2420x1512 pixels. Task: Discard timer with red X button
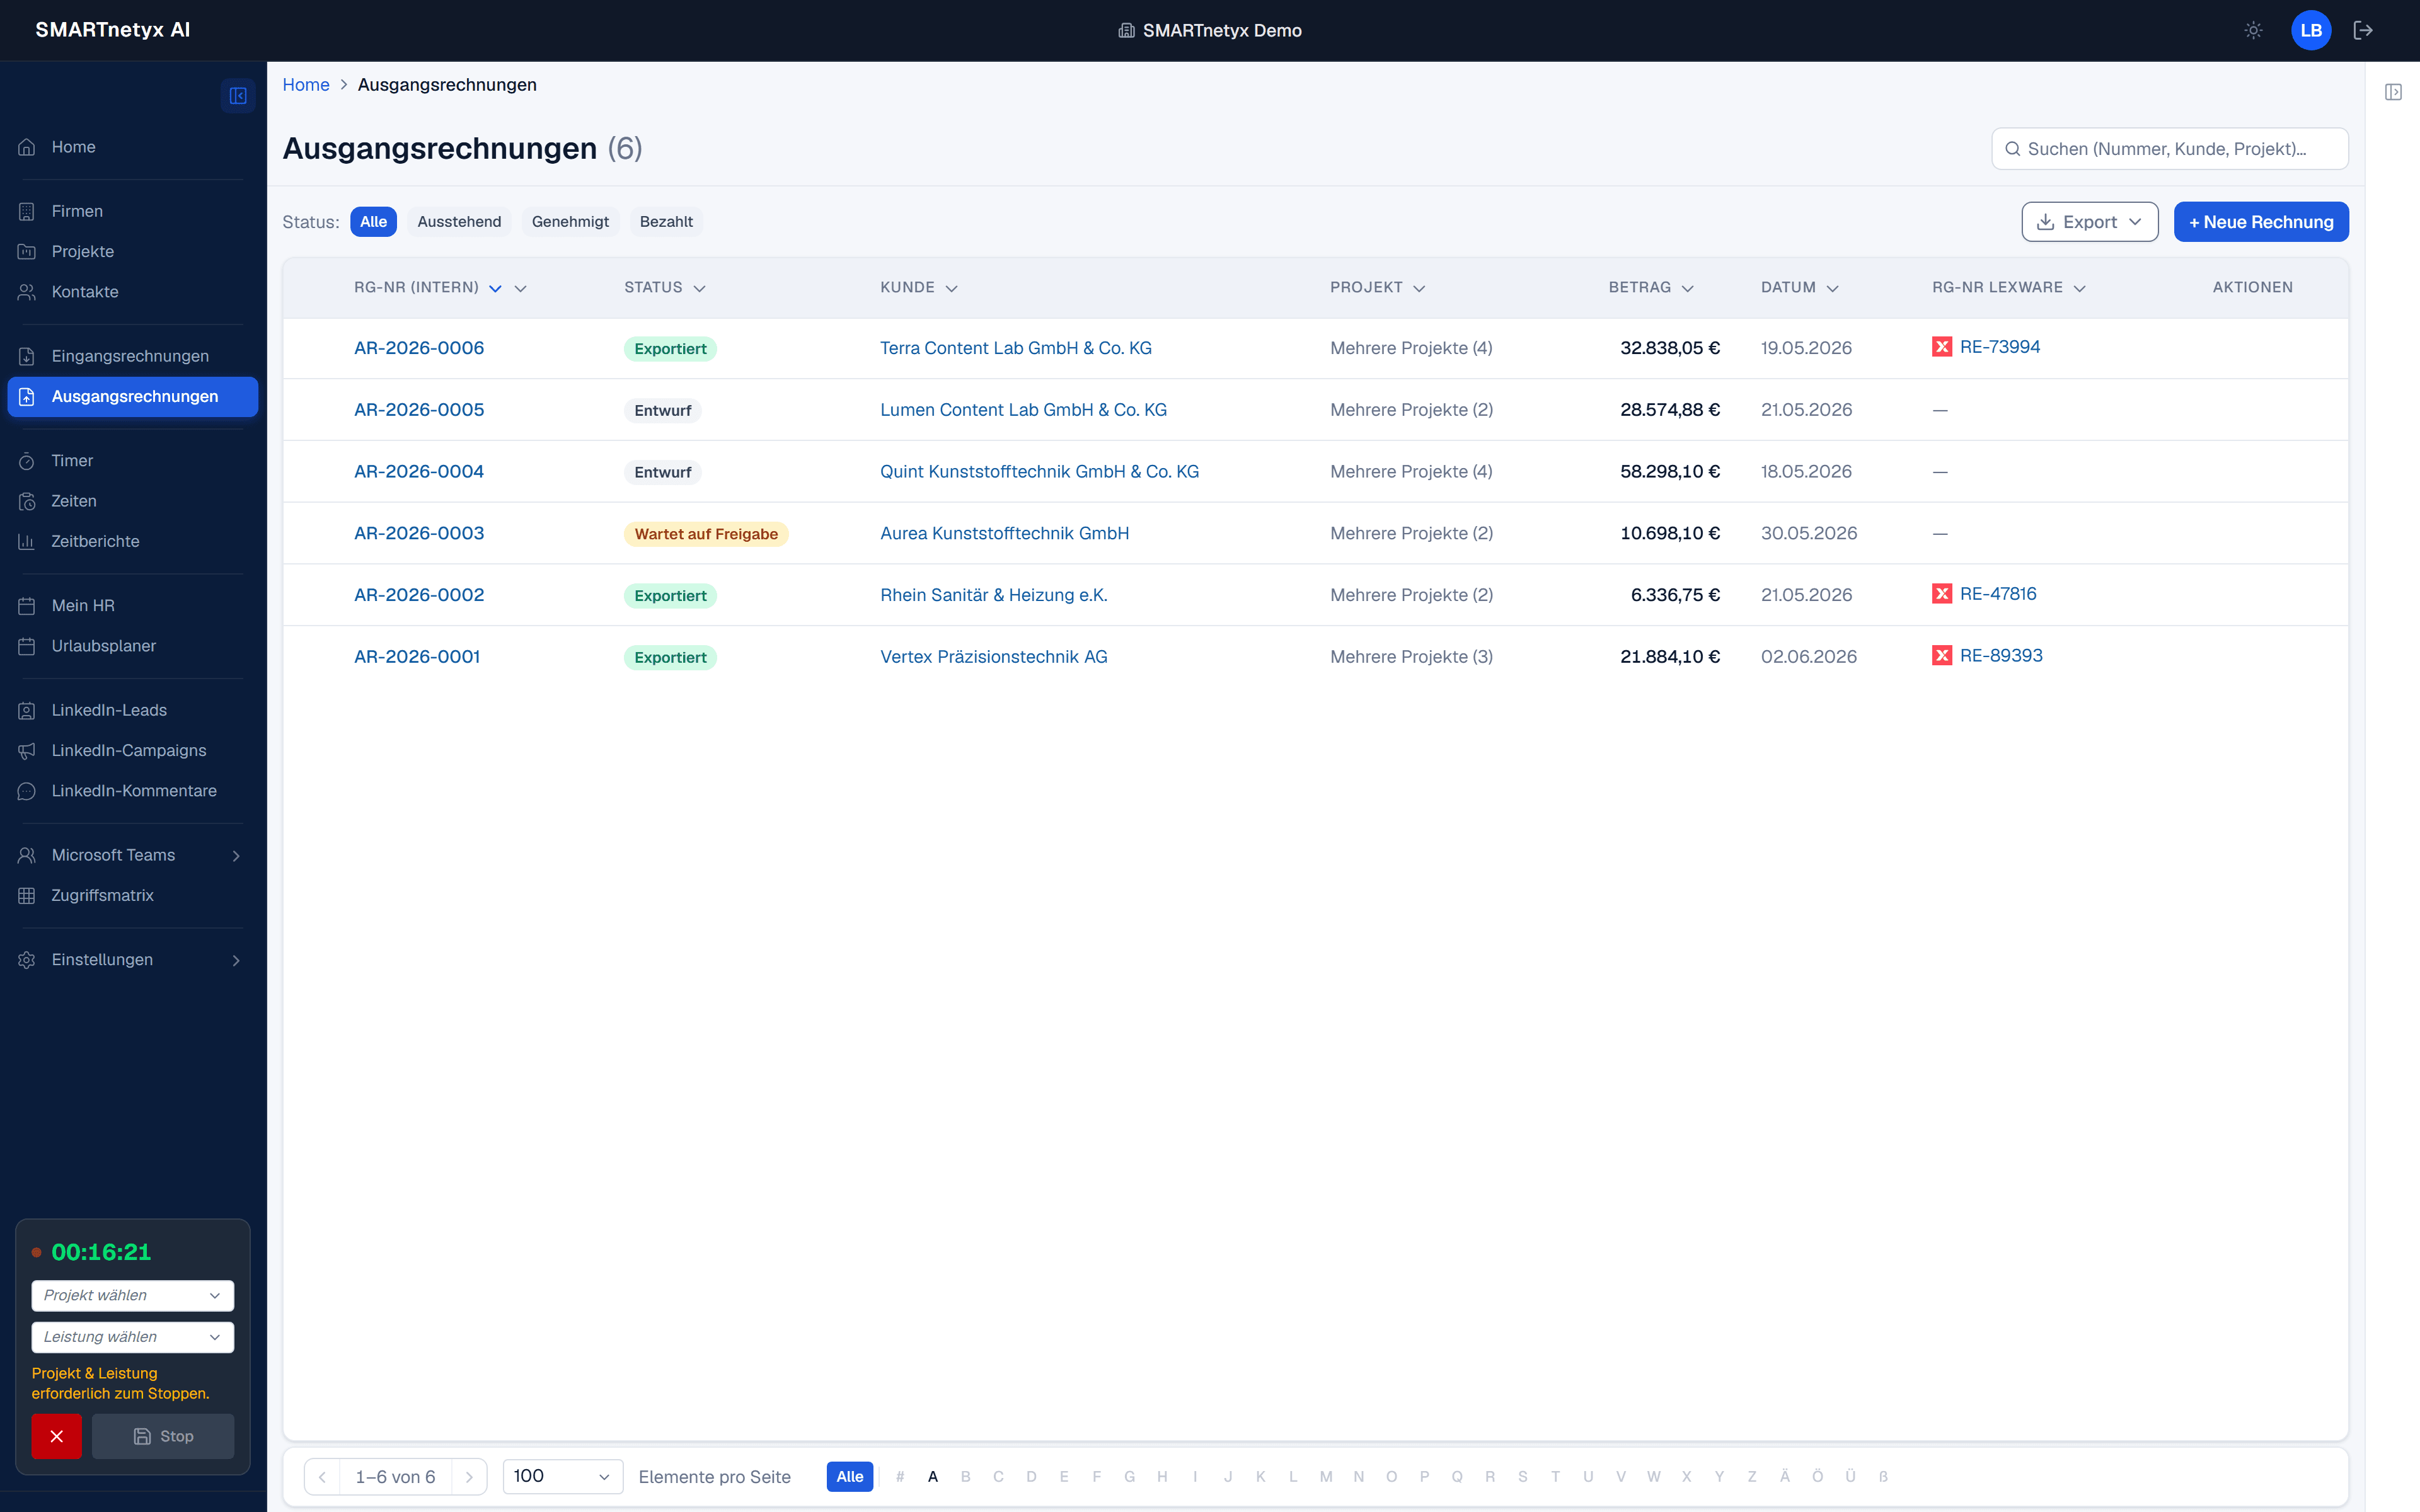[x=56, y=1436]
